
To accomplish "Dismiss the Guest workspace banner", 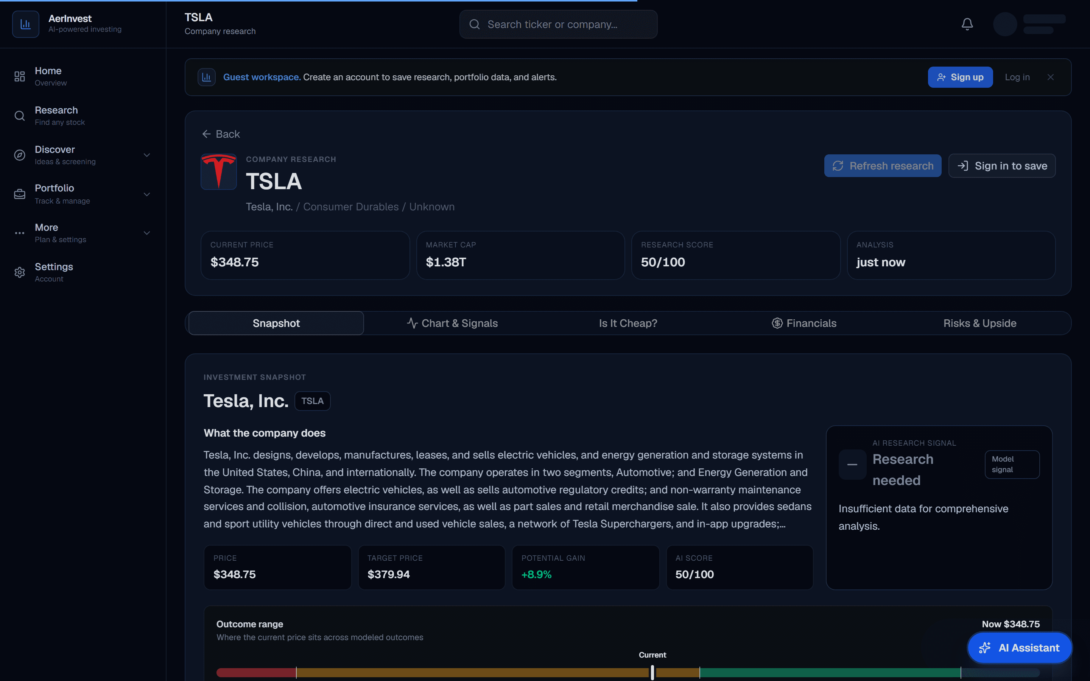I will click(1050, 77).
